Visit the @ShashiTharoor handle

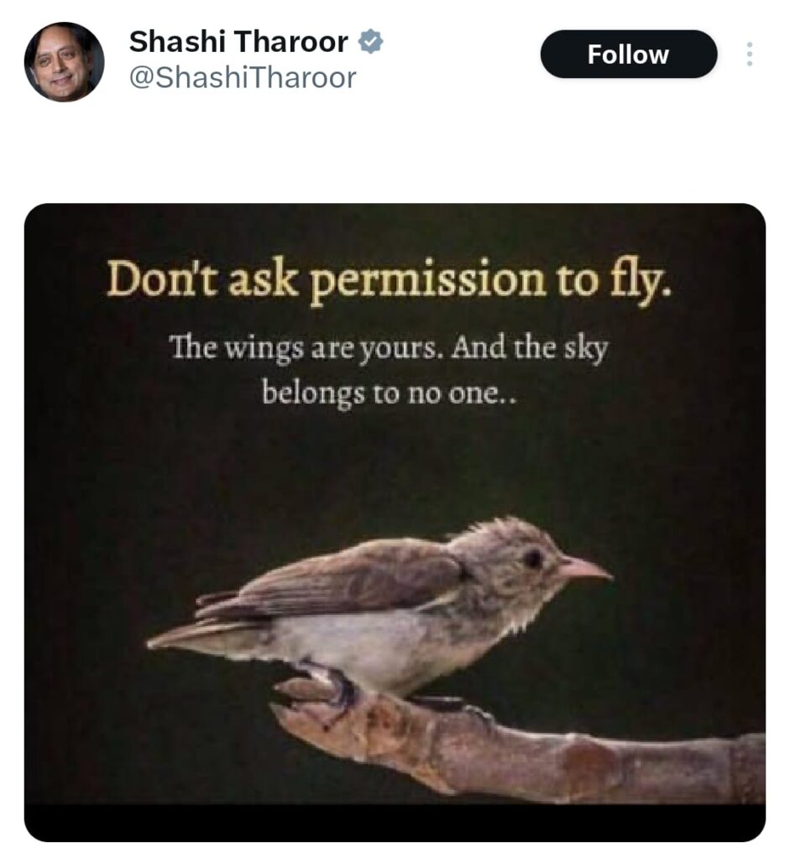point(243,77)
